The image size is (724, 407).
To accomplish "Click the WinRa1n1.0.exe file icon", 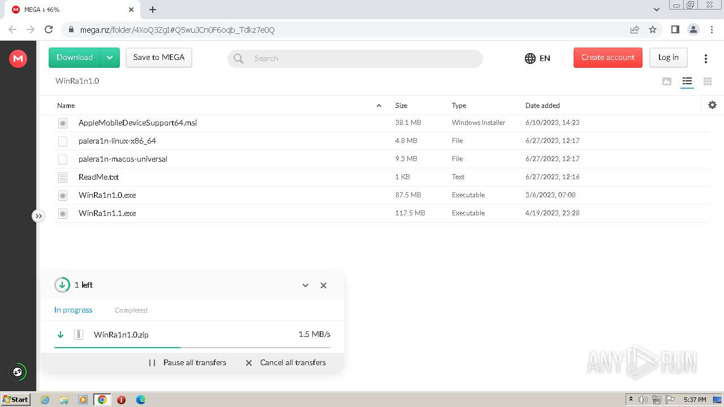I will pos(63,195).
